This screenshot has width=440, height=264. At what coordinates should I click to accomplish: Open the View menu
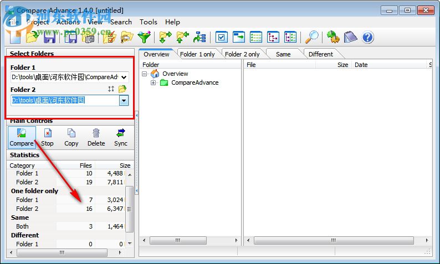tap(95, 22)
